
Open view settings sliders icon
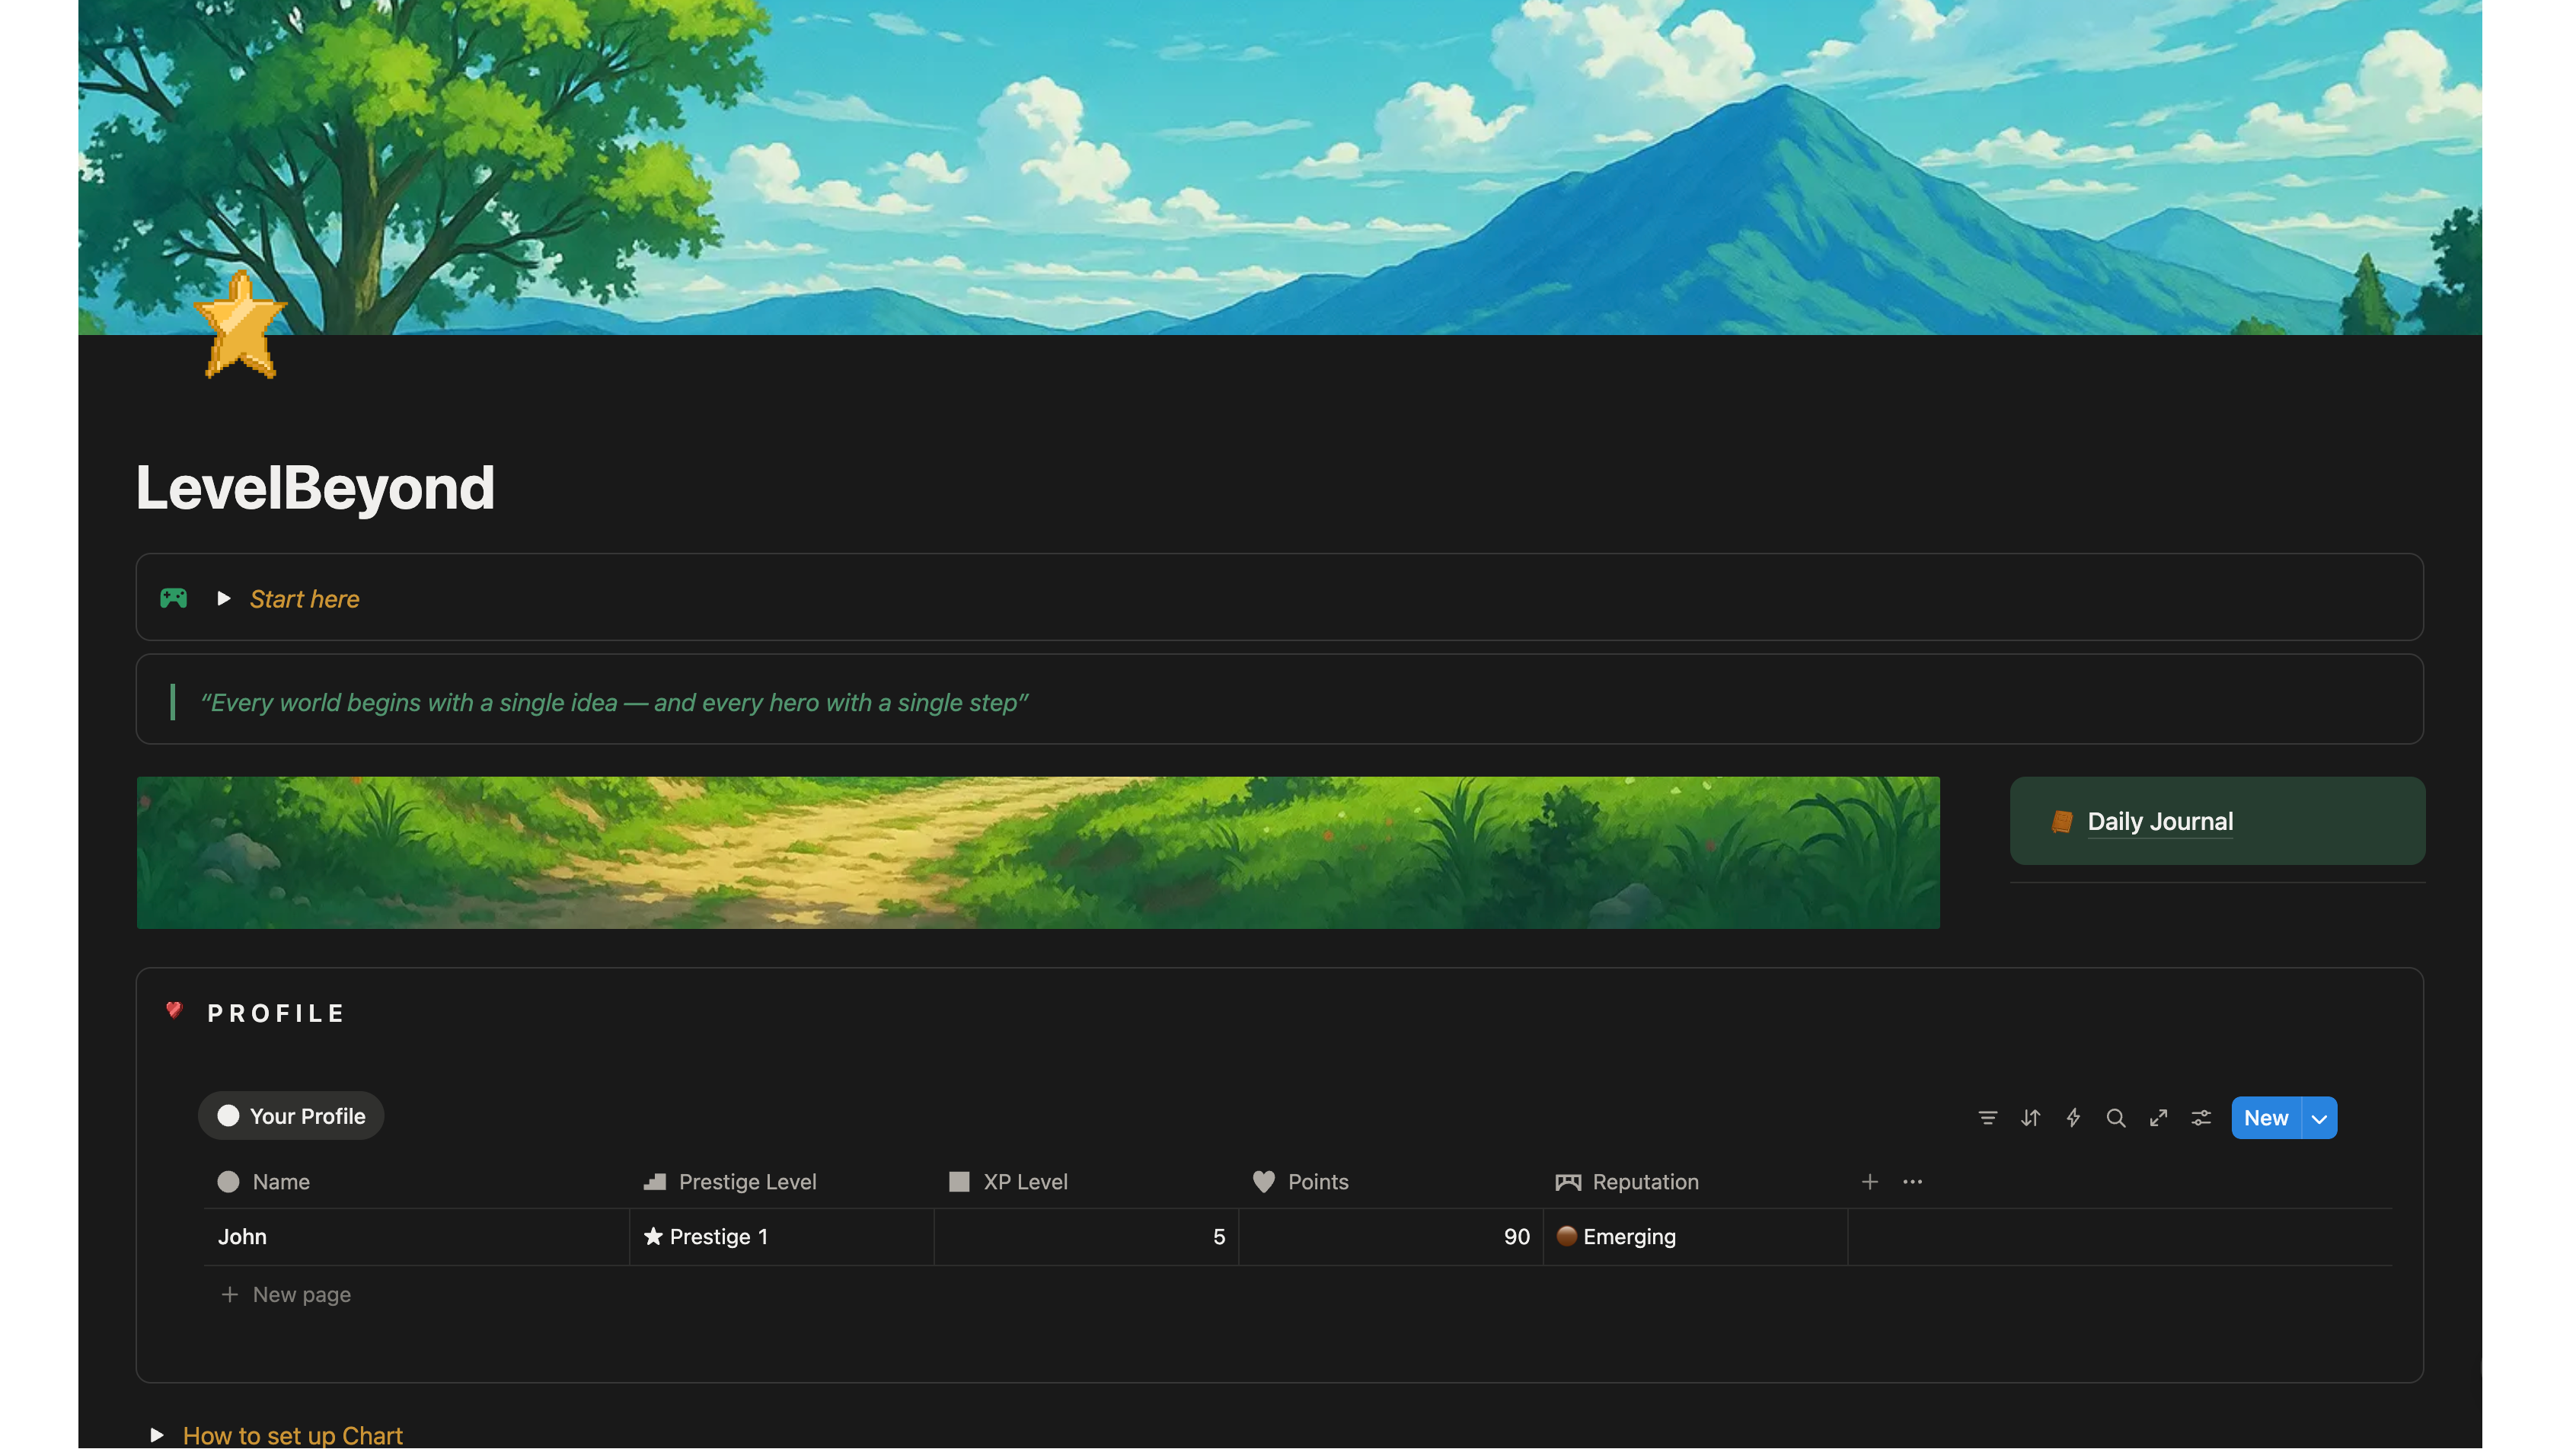point(2201,1118)
